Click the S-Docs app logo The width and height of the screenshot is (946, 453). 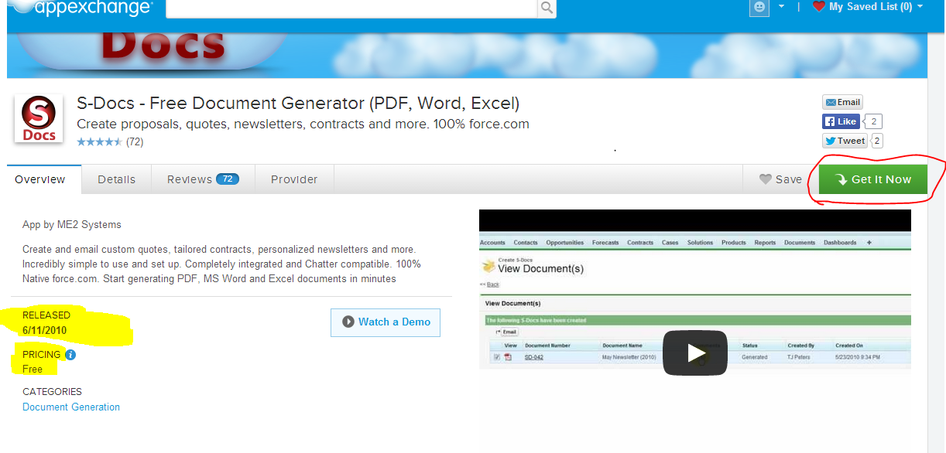(x=39, y=119)
